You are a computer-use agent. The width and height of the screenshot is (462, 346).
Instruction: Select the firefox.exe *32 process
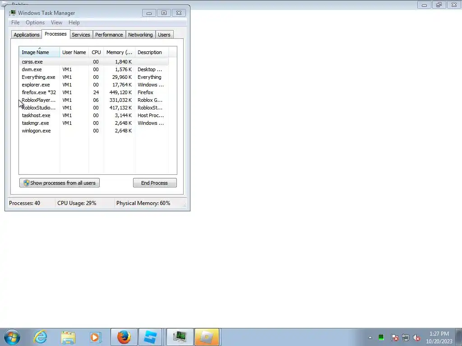[x=94, y=92]
